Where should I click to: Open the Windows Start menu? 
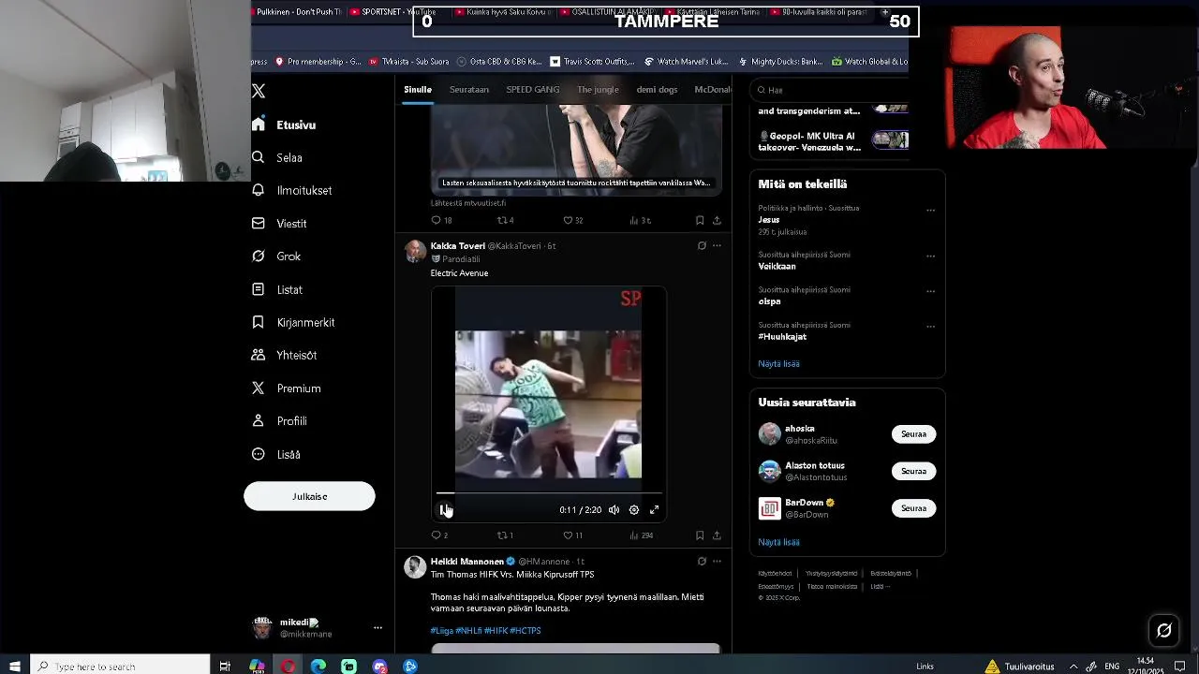click(x=15, y=666)
